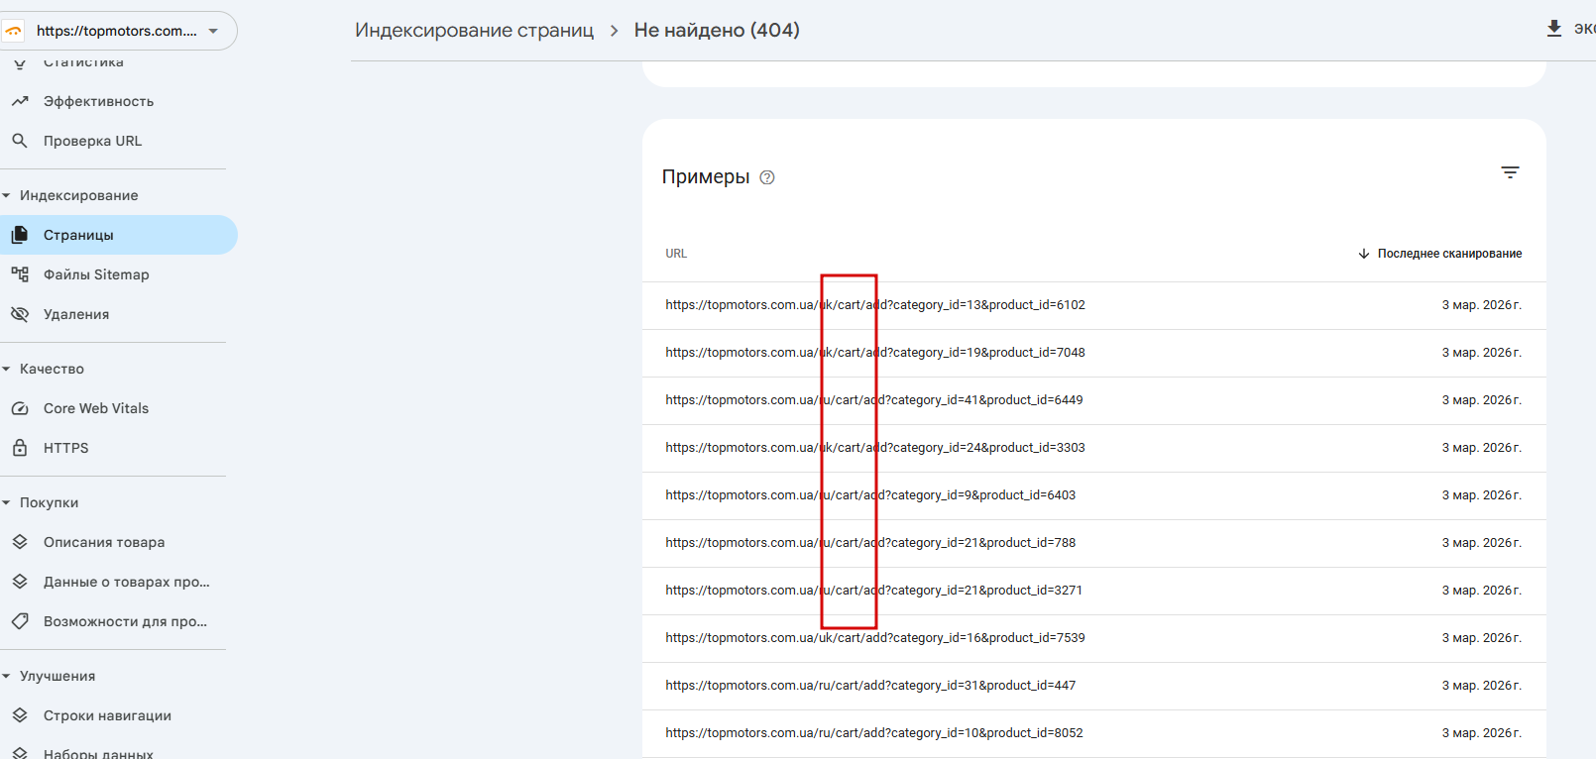Select URL row with product_id=7048

[x=1093, y=353]
